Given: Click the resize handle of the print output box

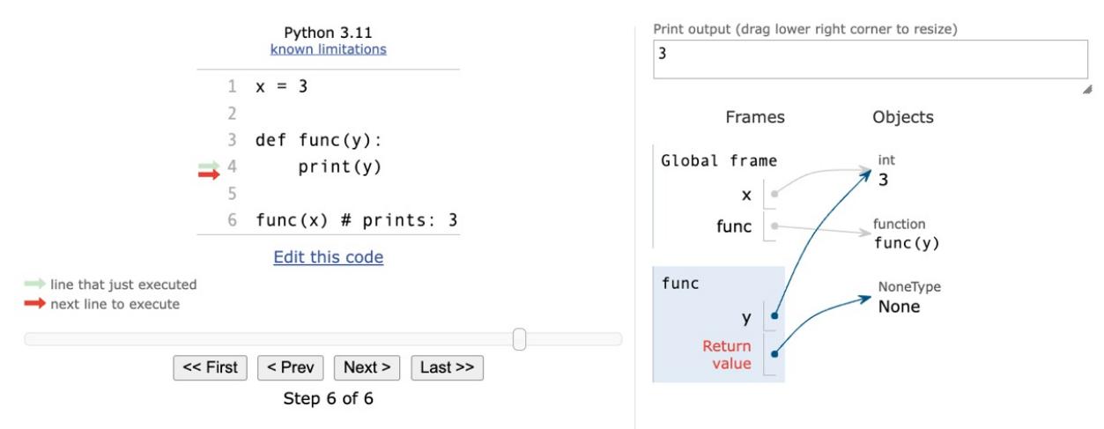Looking at the screenshot, I should (x=1086, y=89).
